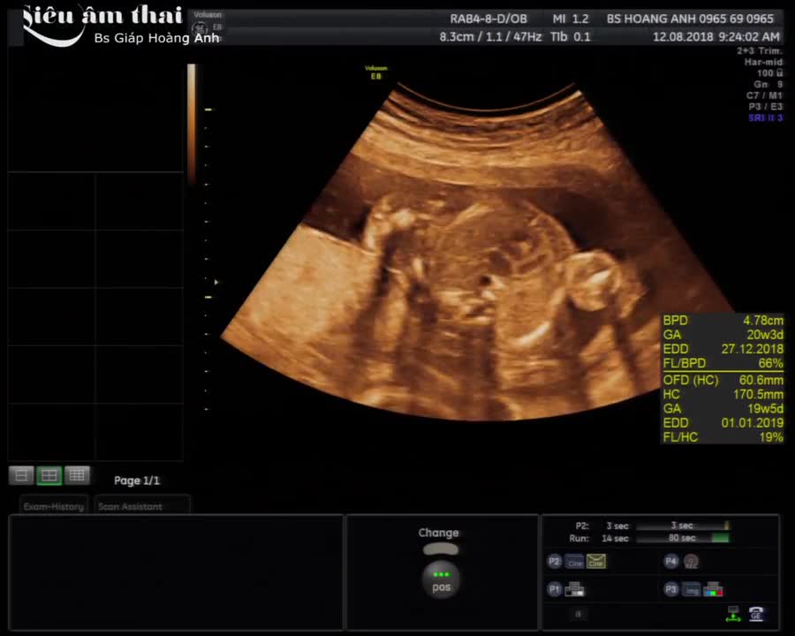Click the RAB4-8-D/OB probe label
Image resolution: width=795 pixels, height=636 pixels.
pyautogui.click(x=488, y=19)
